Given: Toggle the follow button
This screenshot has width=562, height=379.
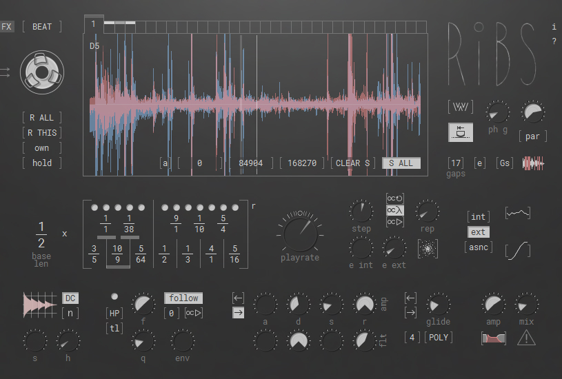Looking at the screenshot, I should [x=183, y=298].
